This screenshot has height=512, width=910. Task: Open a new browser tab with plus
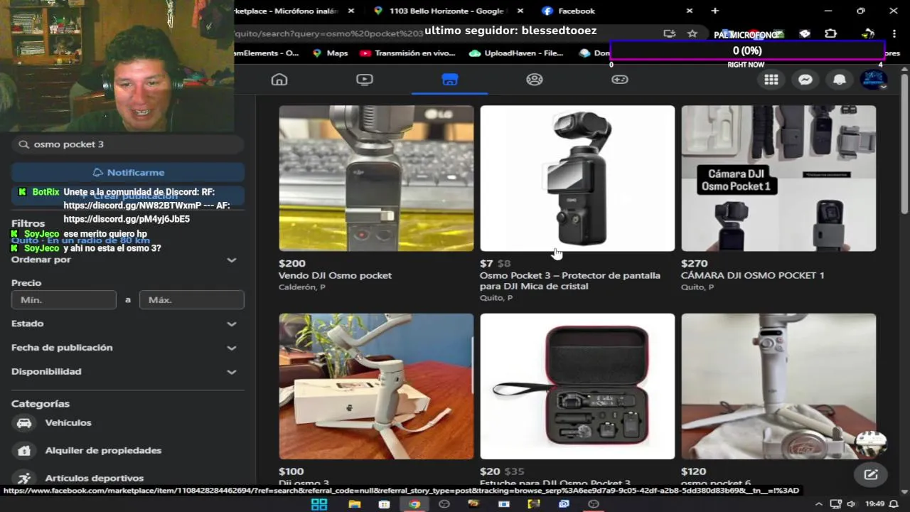pos(715,11)
